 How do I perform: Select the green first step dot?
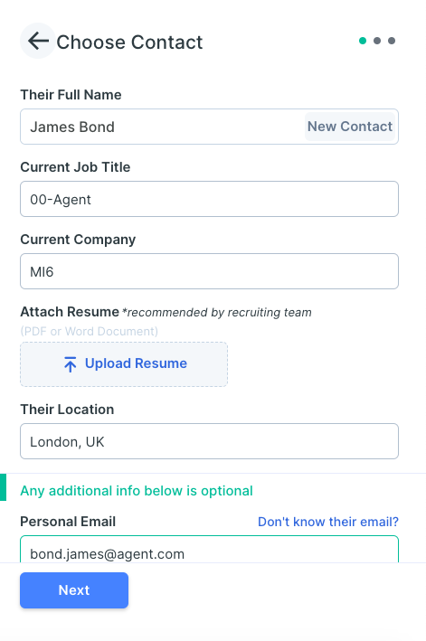click(x=363, y=41)
